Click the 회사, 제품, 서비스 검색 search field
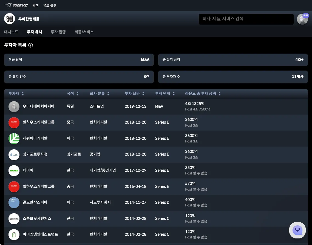The height and width of the screenshot is (245, 312). (x=246, y=19)
